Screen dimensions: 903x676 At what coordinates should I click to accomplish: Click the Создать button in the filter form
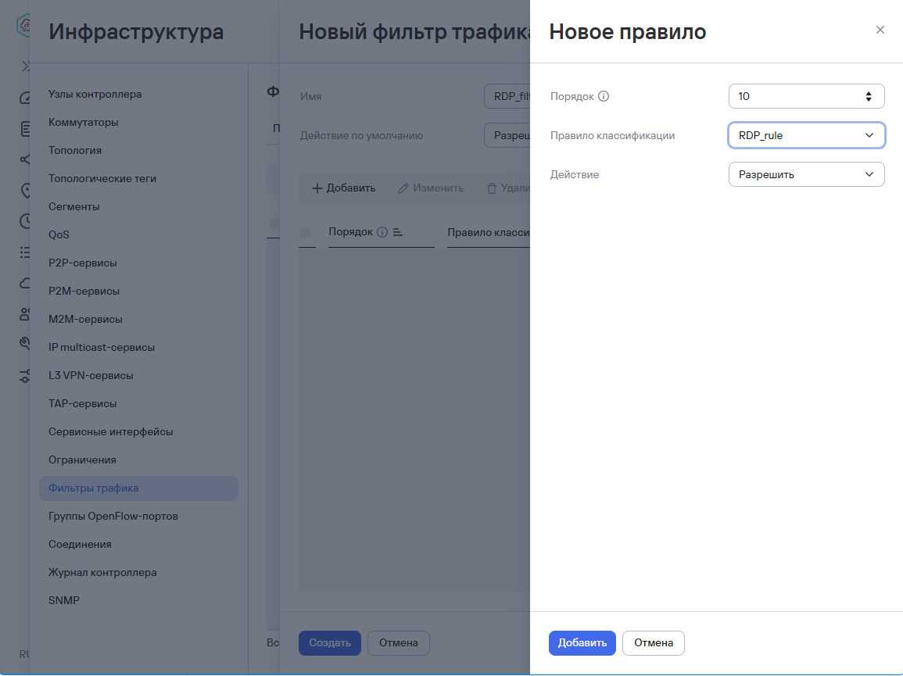point(329,642)
